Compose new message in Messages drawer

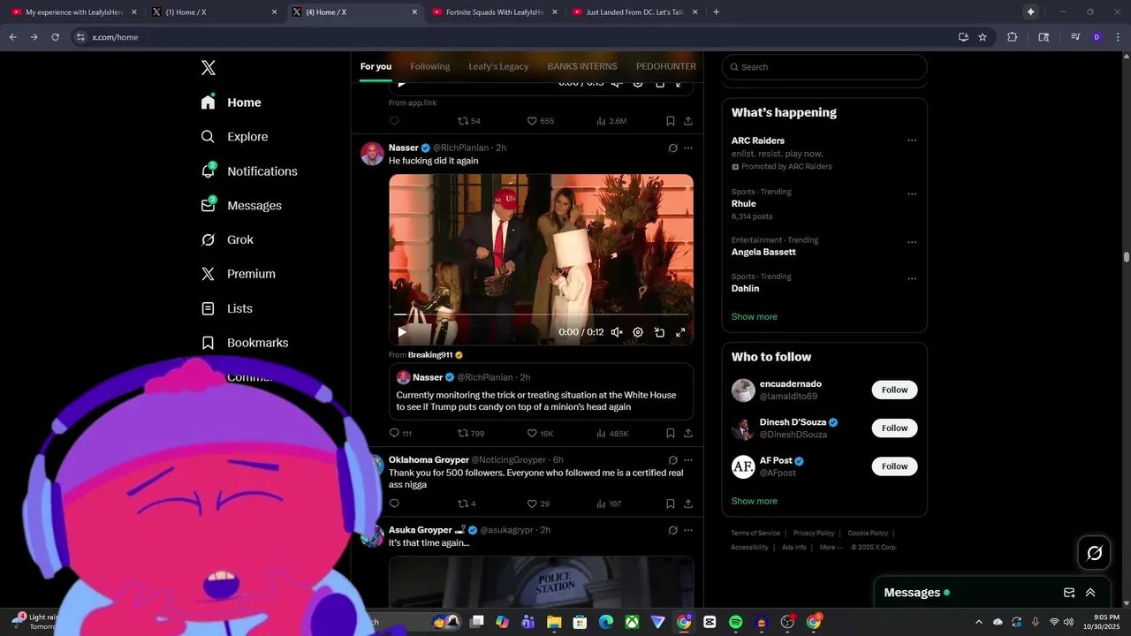tap(1069, 593)
